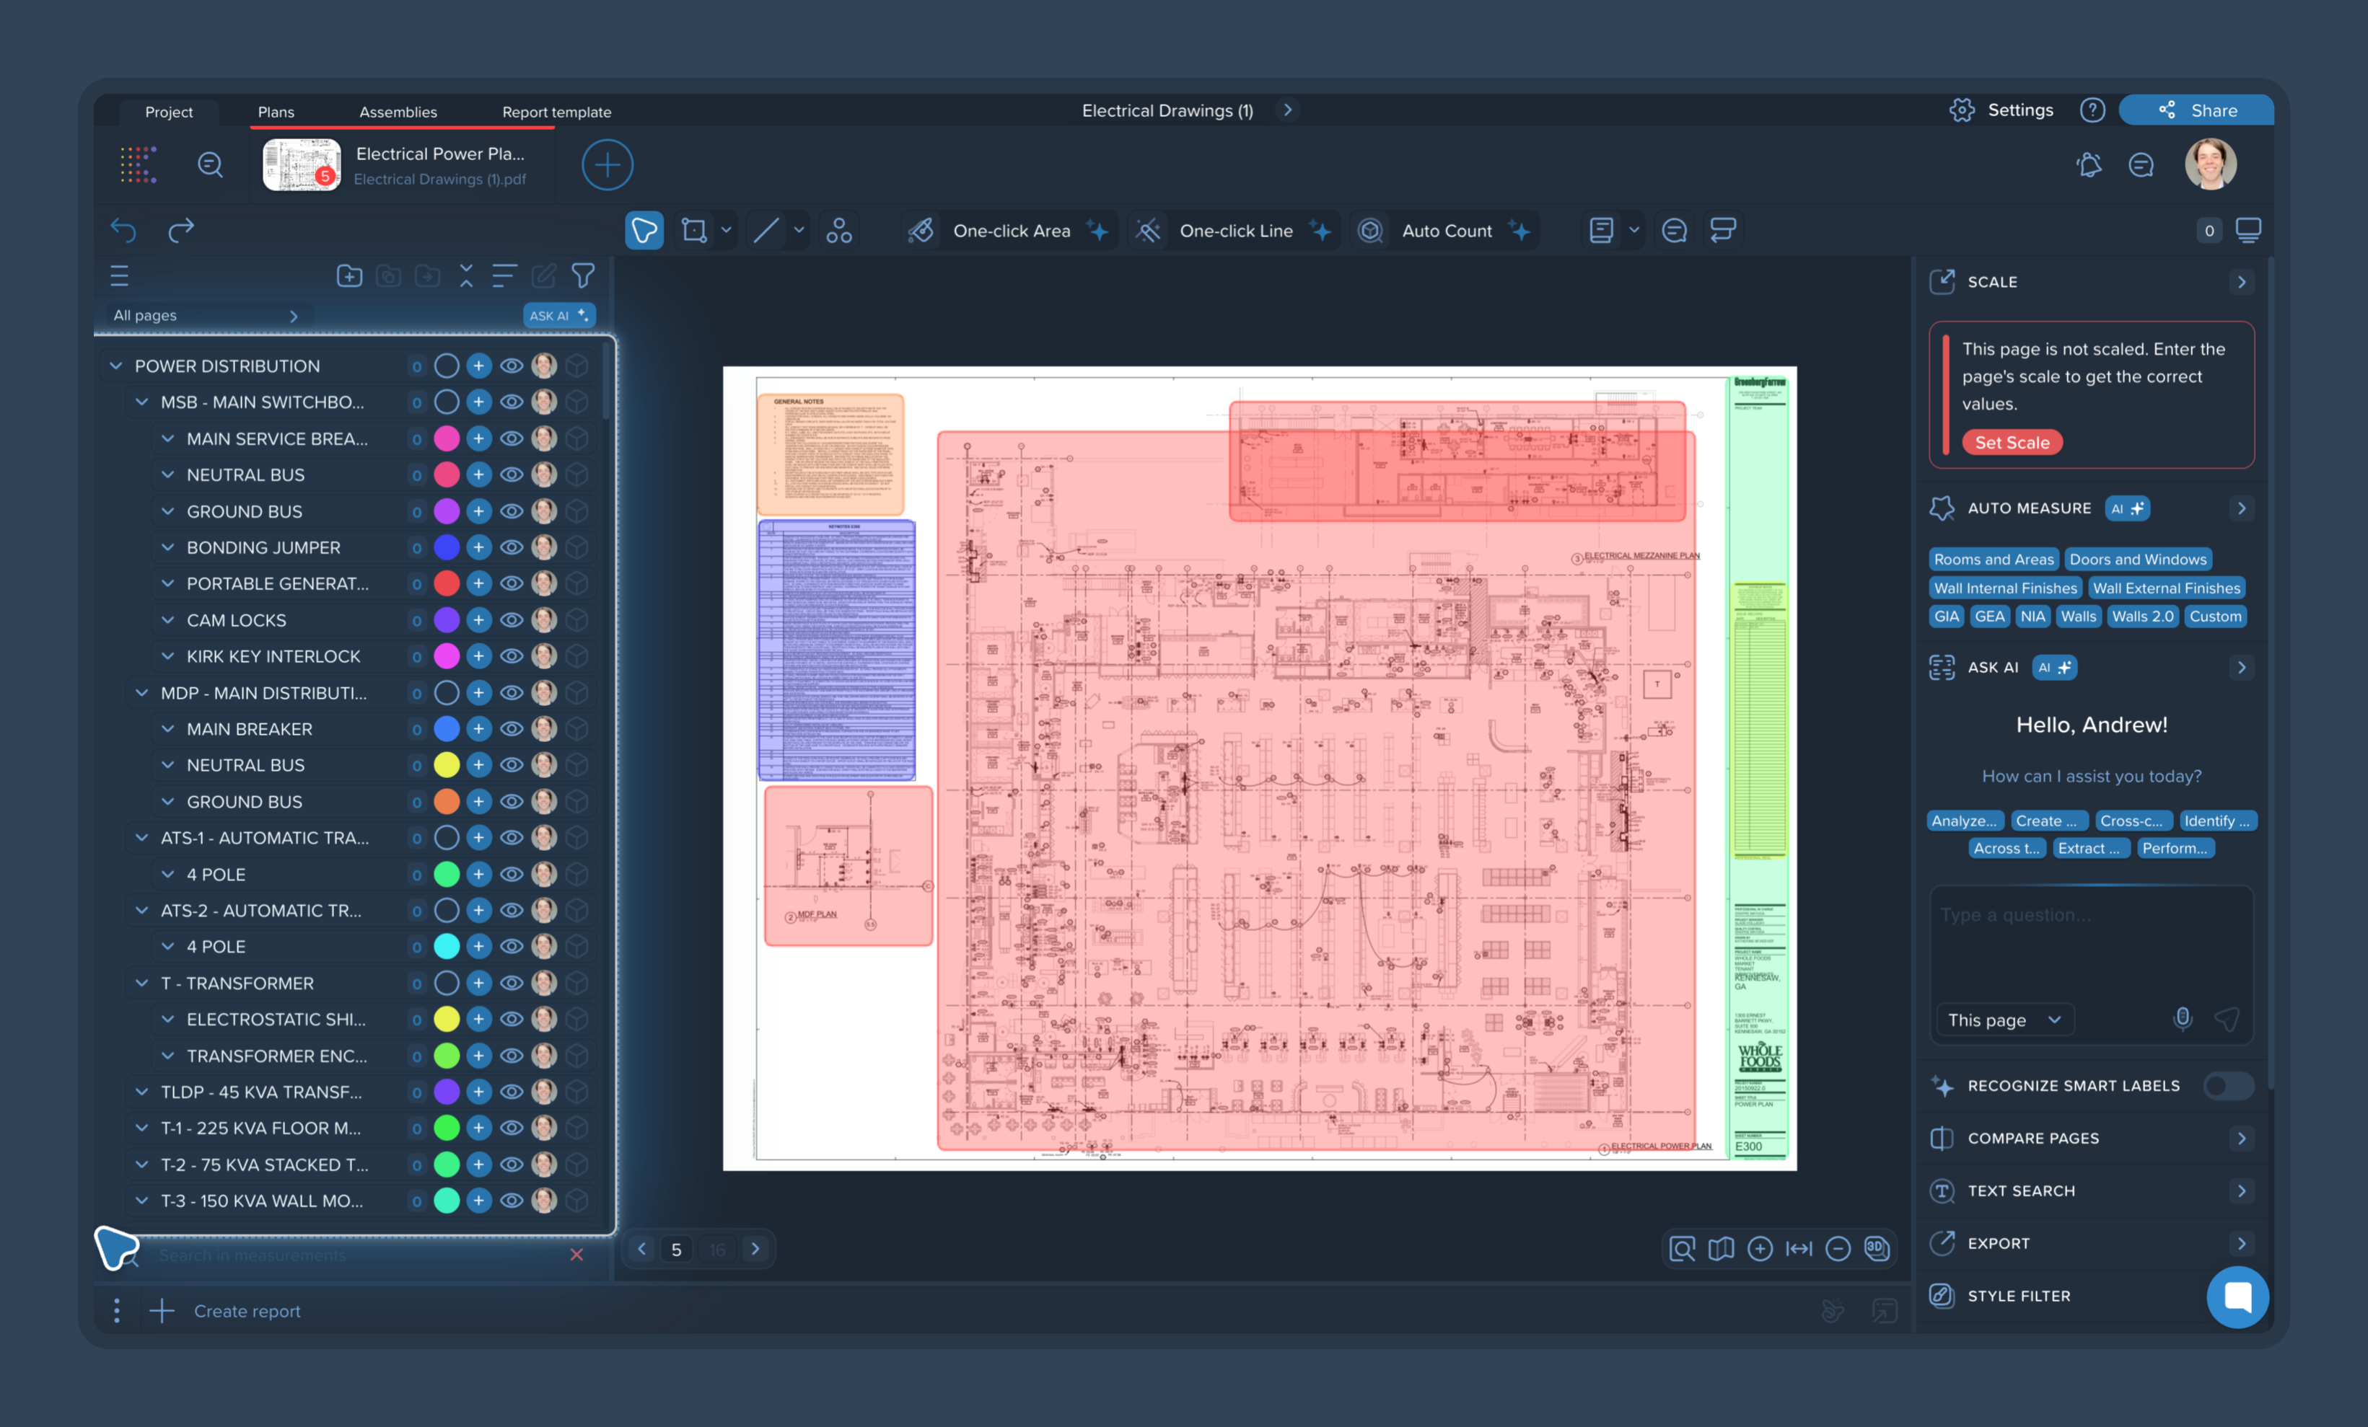Hide the CAM LOCKS measurement via eye icon
The width and height of the screenshot is (2368, 1427).
pyautogui.click(x=512, y=620)
